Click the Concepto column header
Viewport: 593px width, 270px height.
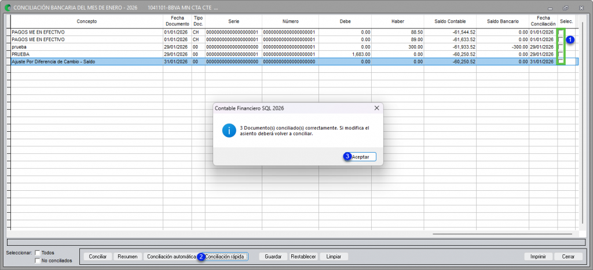87,21
